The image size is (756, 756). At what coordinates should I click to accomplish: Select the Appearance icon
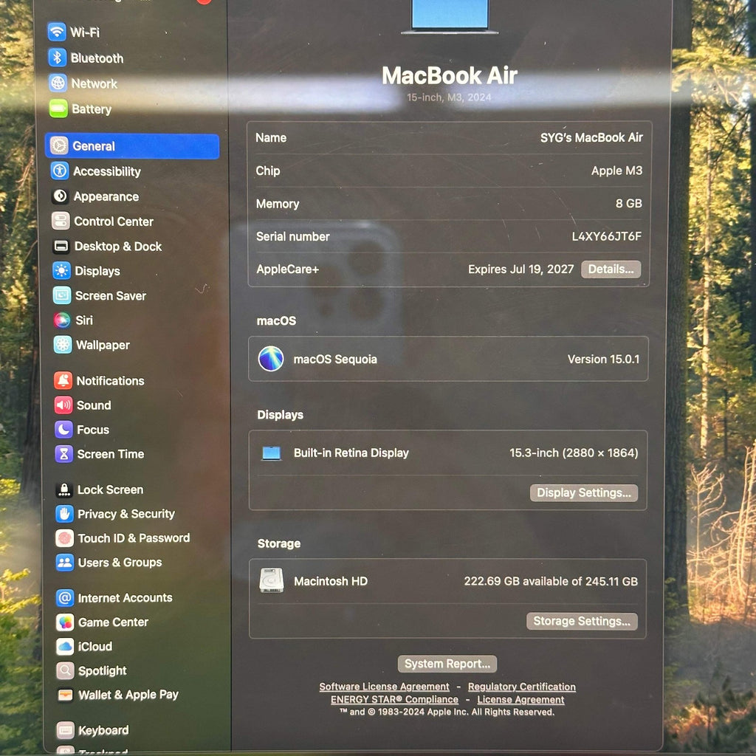click(61, 196)
